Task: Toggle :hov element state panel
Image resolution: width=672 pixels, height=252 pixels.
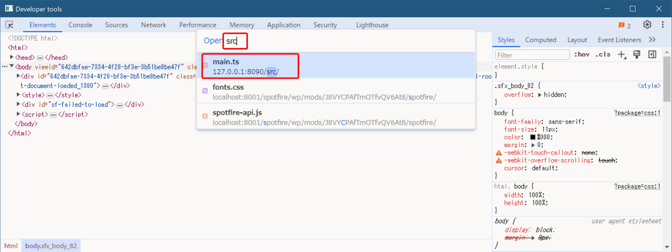Action: (581, 54)
